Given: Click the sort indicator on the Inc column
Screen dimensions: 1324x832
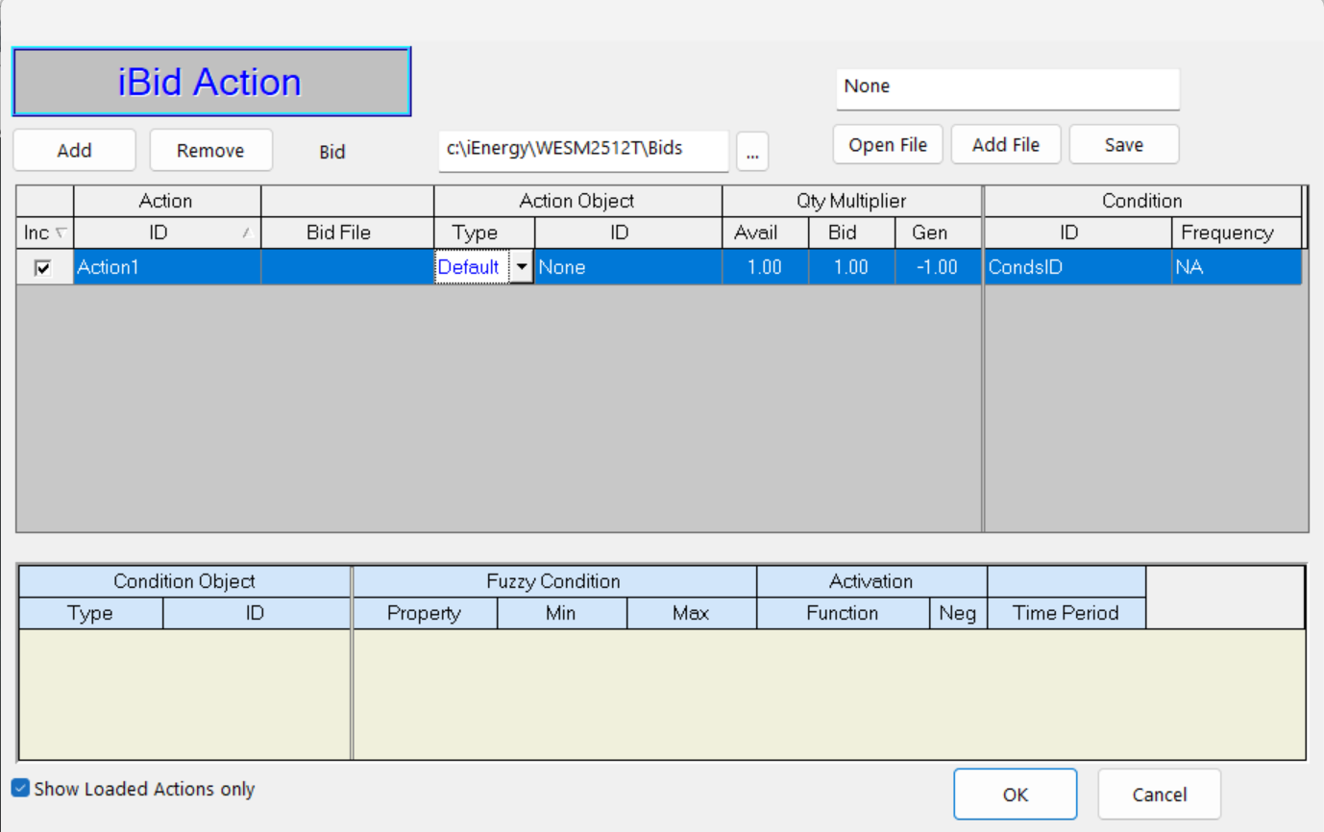Looking at the screenshot, I should 60,232.
